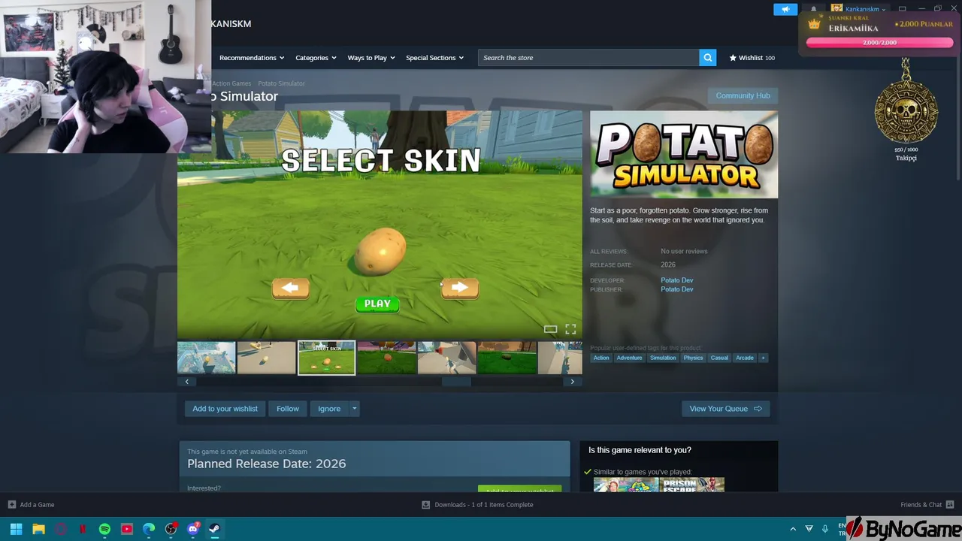The width and height of the screenshot is (962, 541).
Task: Open the Community Hub
Action: (743, 95)
